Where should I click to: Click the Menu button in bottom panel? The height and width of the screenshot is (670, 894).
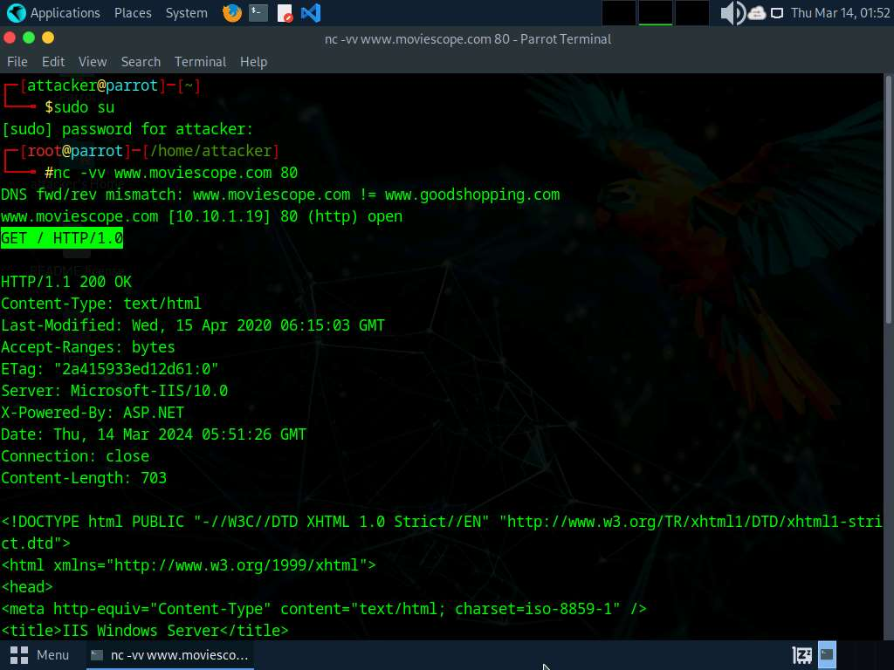pos(40,654)
